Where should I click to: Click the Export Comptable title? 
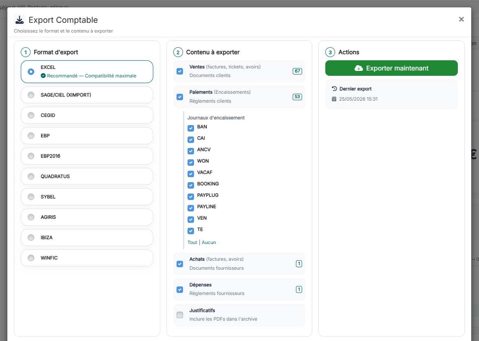(63, 20)
